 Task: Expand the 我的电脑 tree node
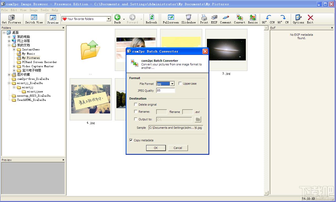click(9, 37)
